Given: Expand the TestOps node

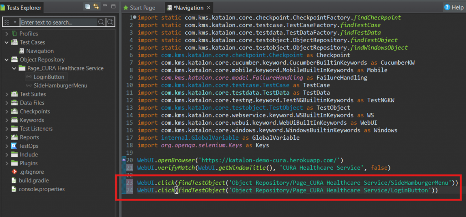Looking at the screenshot, I should tap(7, 146).
